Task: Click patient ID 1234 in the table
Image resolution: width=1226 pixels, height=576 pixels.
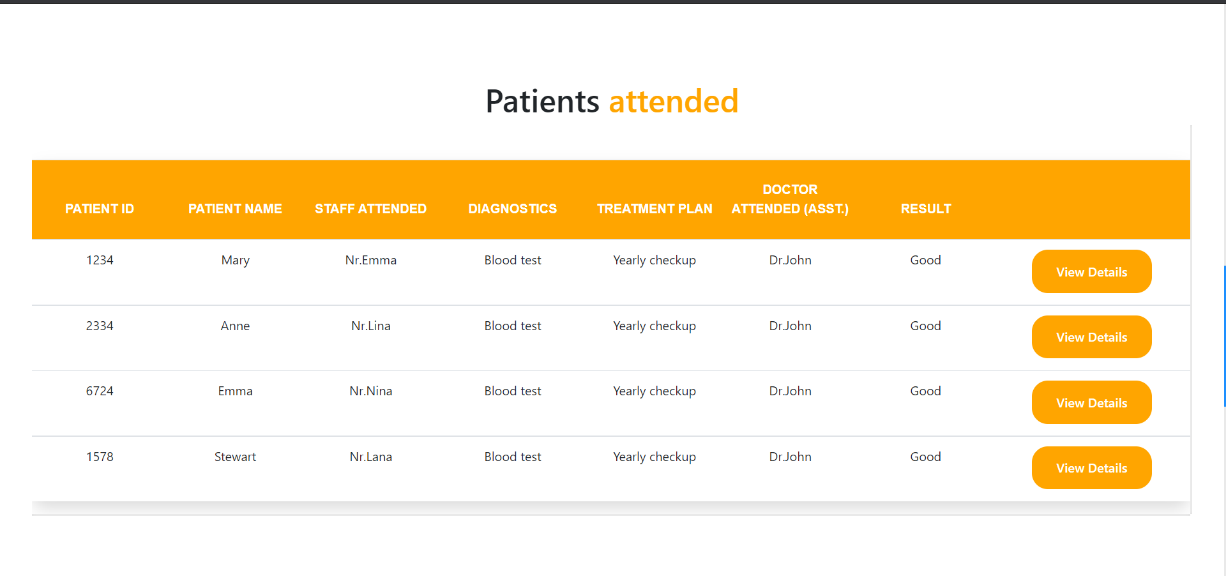Action: coord(100,260)
